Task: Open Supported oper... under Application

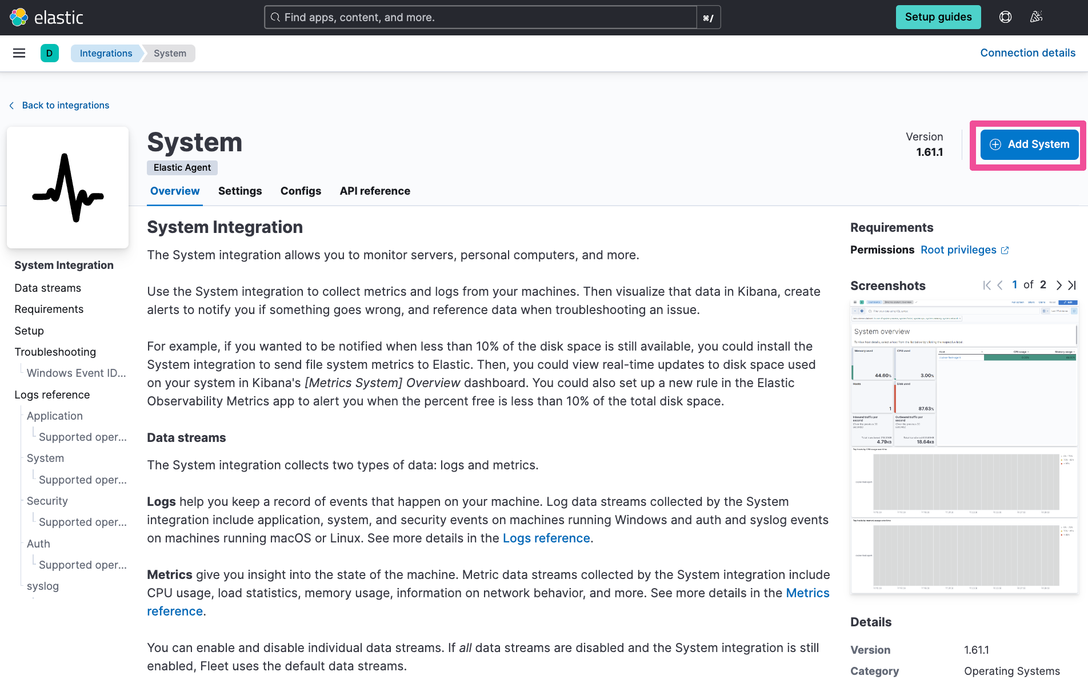Action: point(83,437)
